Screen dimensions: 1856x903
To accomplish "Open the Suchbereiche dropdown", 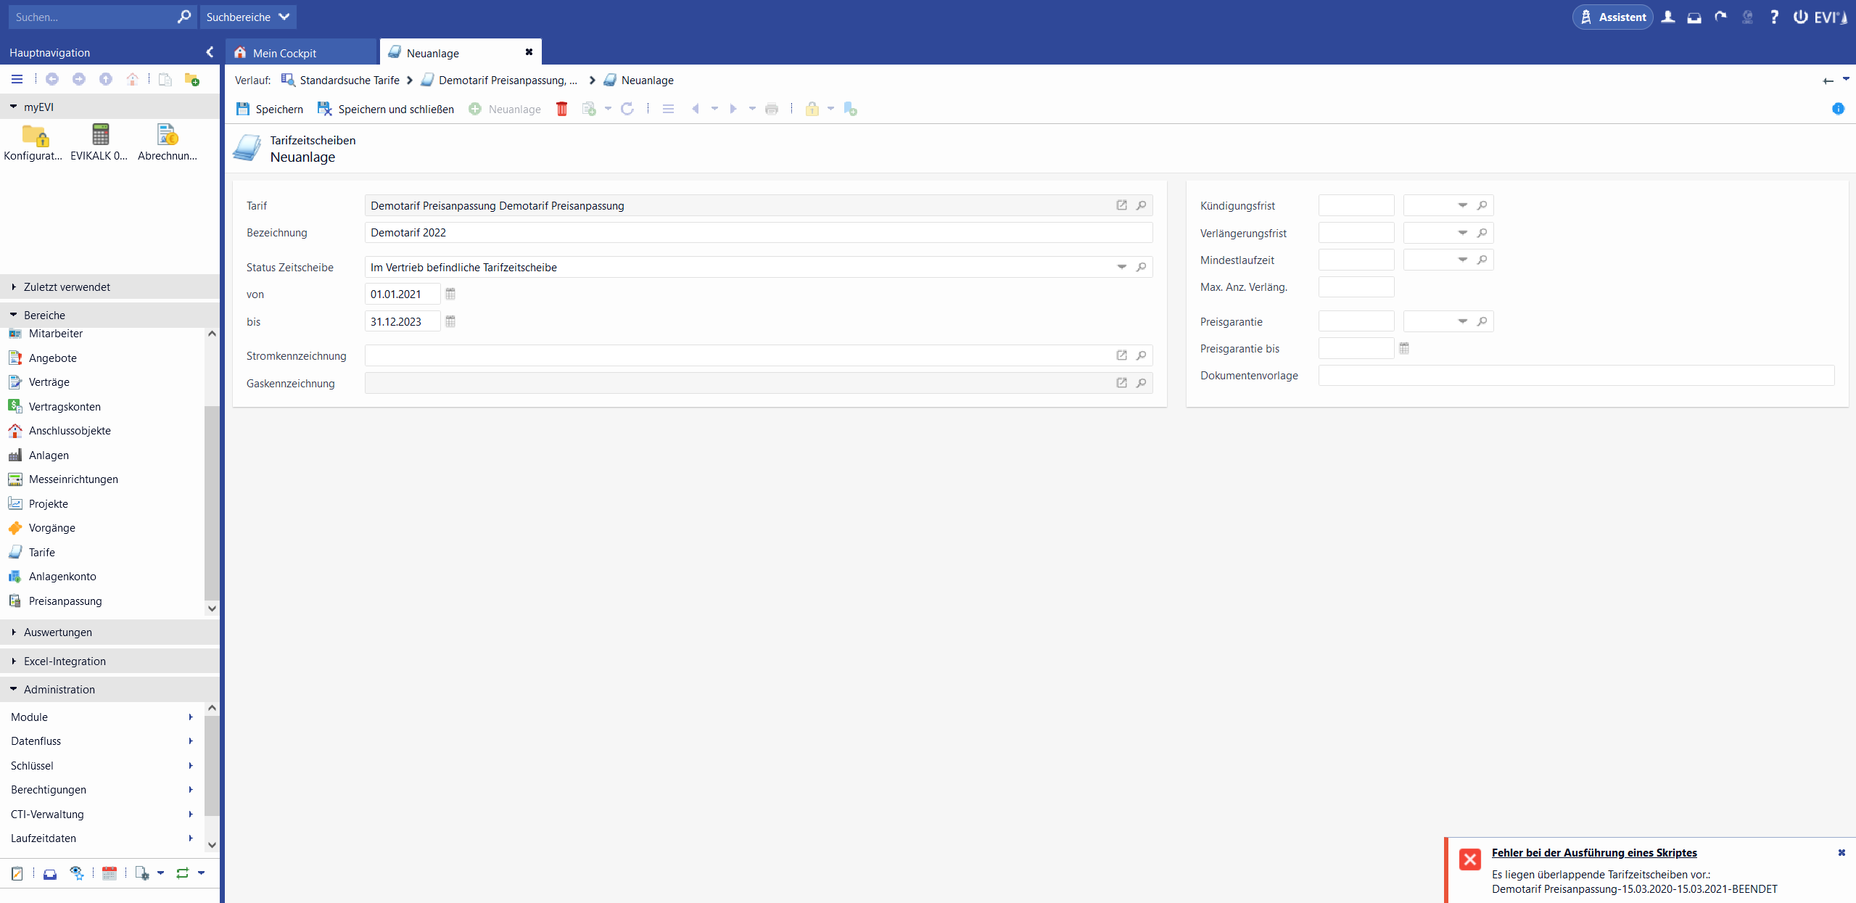I will (x=247, y=17).
